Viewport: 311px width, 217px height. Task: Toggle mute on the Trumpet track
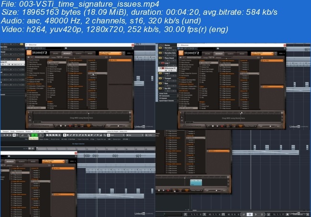[x=160, y=78]
